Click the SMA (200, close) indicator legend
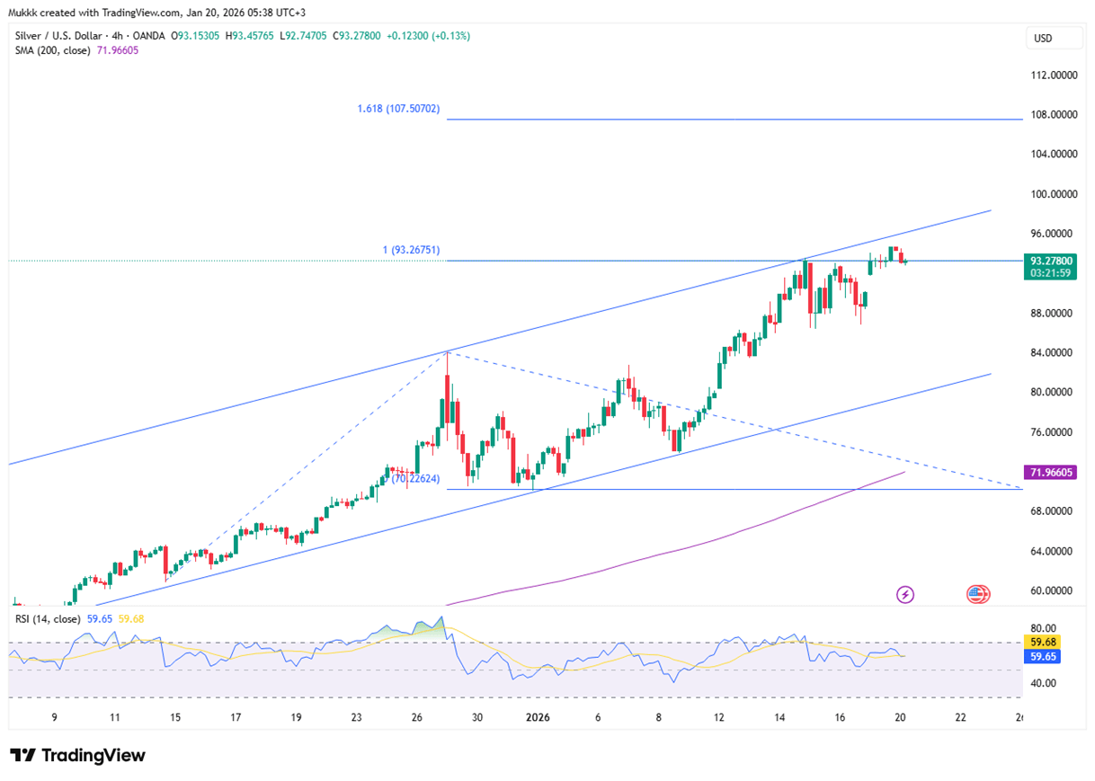 54,50
